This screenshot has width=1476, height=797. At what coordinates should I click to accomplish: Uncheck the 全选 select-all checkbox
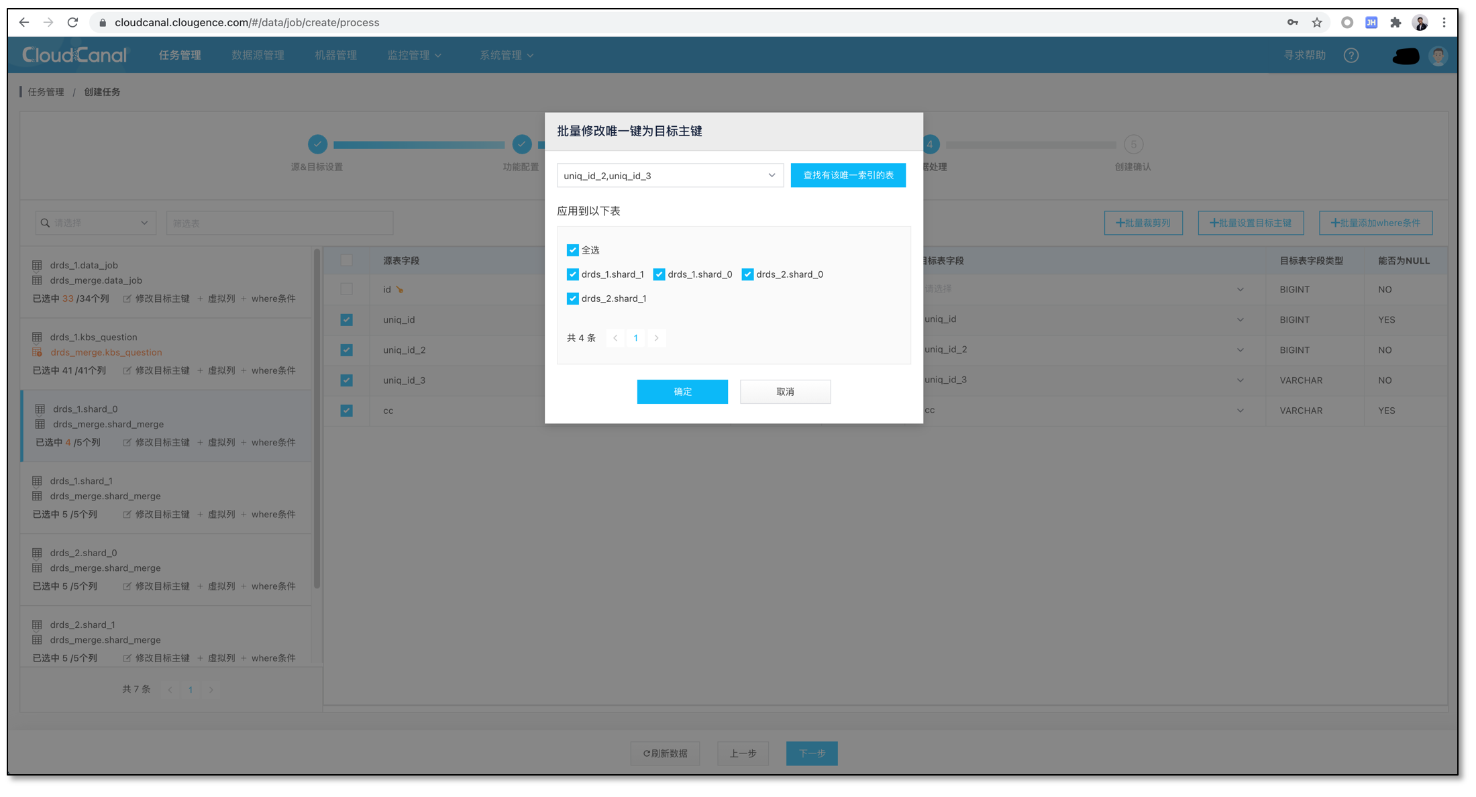[572, 250]
